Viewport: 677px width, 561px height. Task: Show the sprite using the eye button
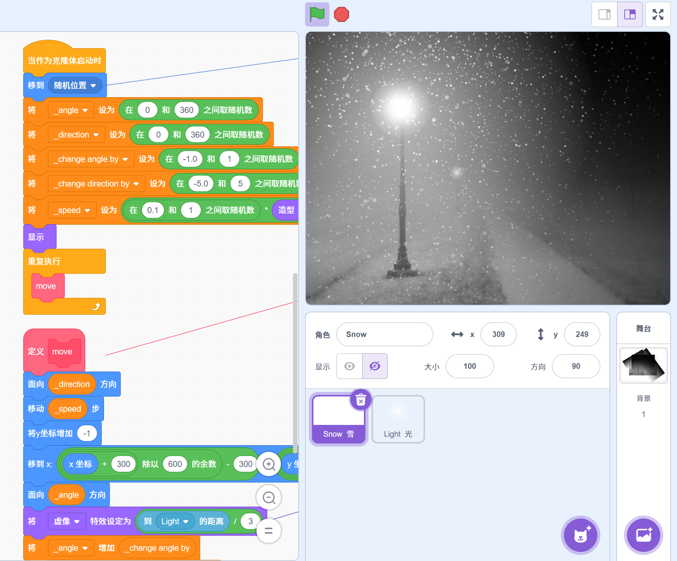[350, 366]
